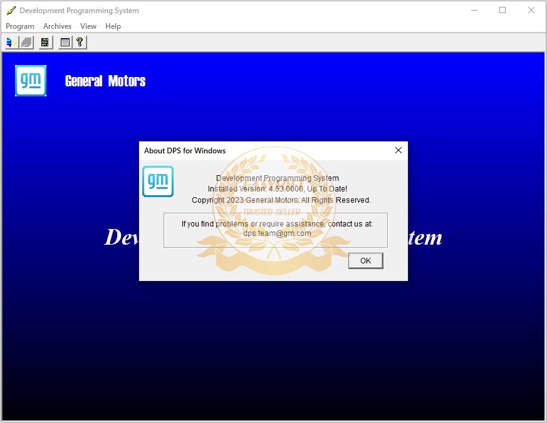Open the Help menu
The height and width of the screenshot is (423, 547).
[113, 26]
